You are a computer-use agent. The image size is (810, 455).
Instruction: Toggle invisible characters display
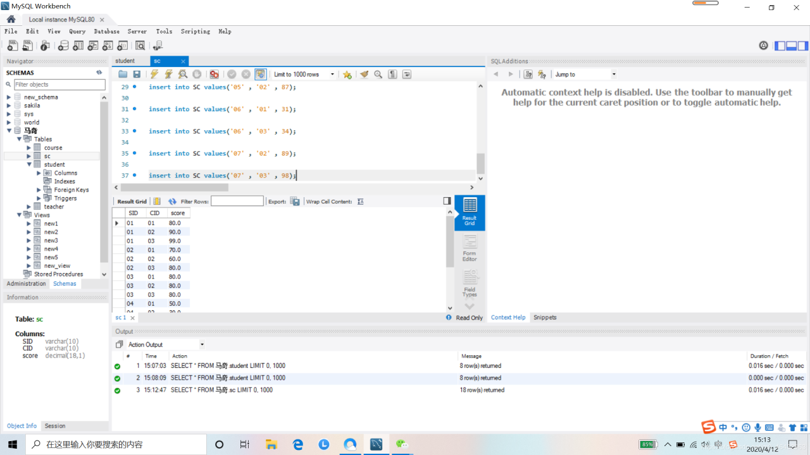click(392, 74)
